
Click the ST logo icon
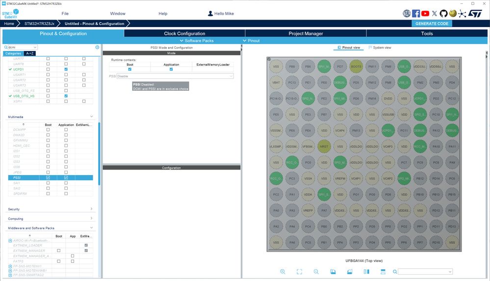[x=475, y=13]
